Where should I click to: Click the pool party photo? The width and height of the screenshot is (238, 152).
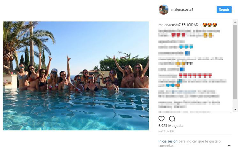point(76,76)
